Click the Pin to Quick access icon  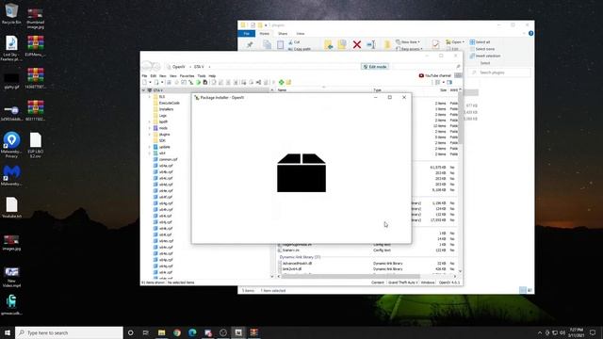coord(250,44)
